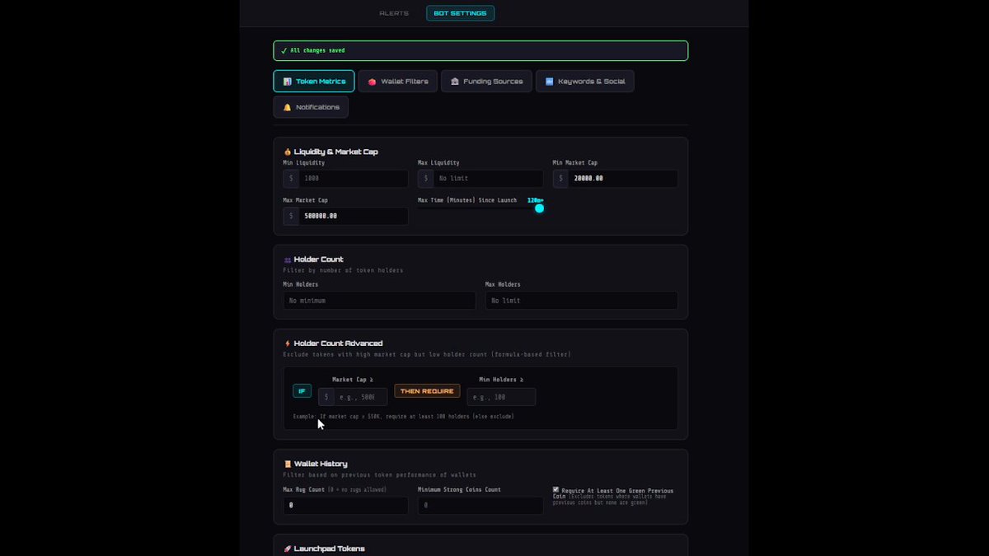Click the Min Market Cap field
Image resolution: width=989 pixels, height=556 pixels.
point(623,179)
